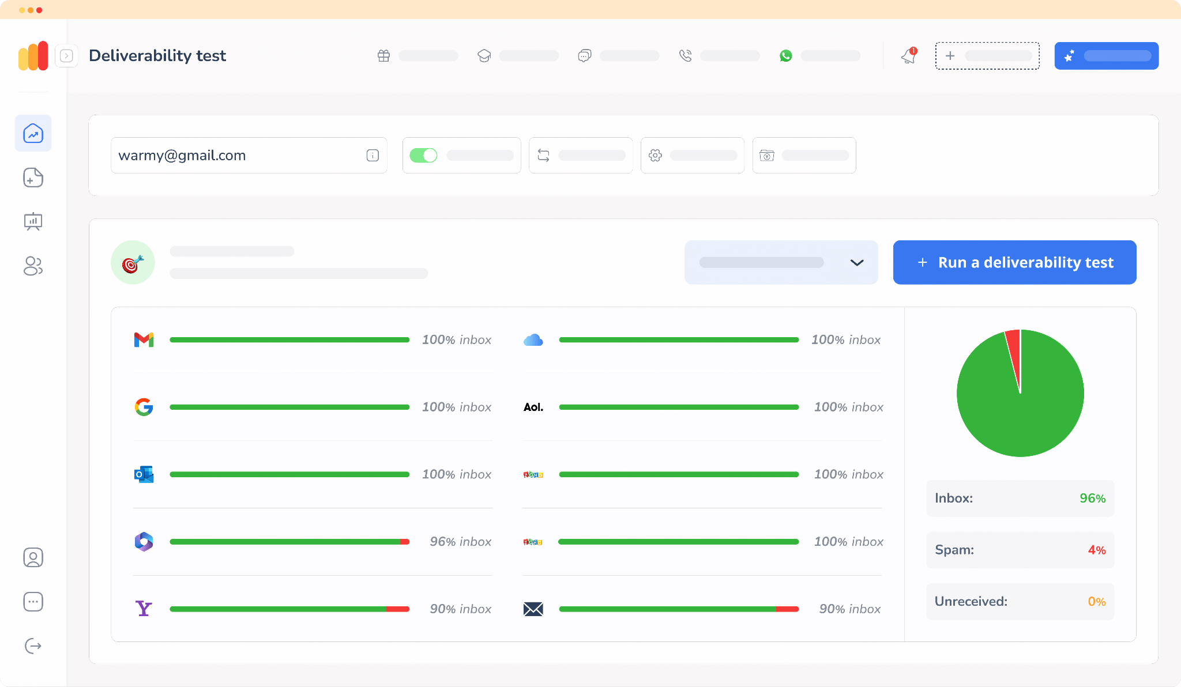1181x687 pixels.
Task: Click the envelope row 90% progress bar
Action: click(x=679, y=609)
